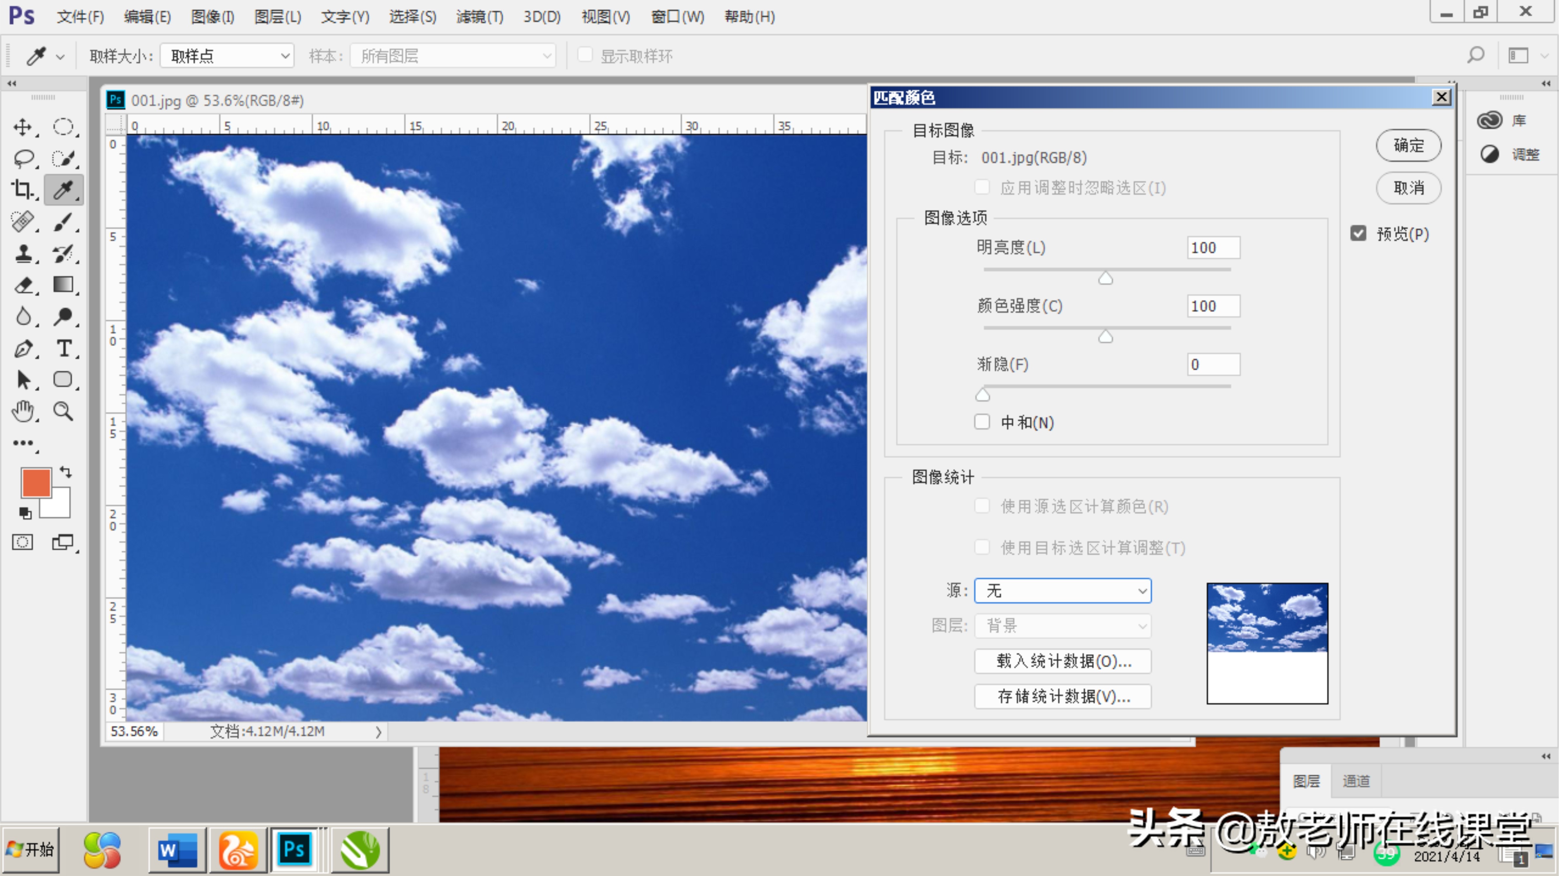Select the Blur tool
The width and height of the screenshot is (1559, 876).
click(x=23, y=316)
